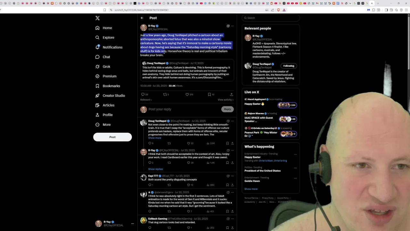
Task: Click reply icon on main post
Action: 143,94
